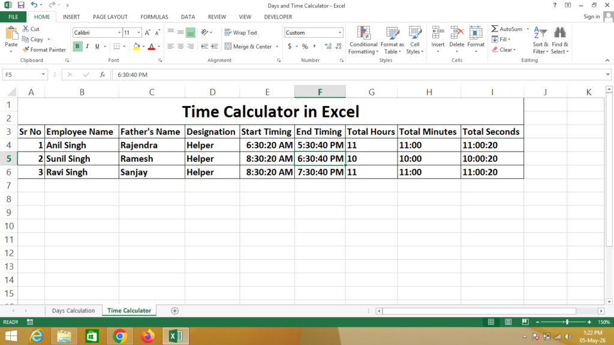Click the Undo arrow icon

point(34,5)
